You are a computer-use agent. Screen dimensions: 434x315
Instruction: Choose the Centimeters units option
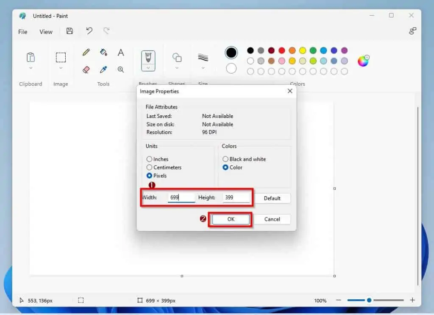tap(149, 167)
